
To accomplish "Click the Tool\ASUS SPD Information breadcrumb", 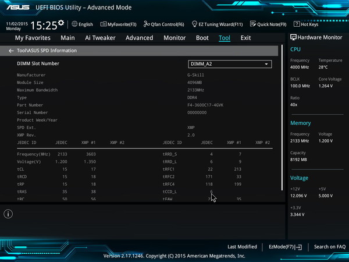I will (47, 51).
